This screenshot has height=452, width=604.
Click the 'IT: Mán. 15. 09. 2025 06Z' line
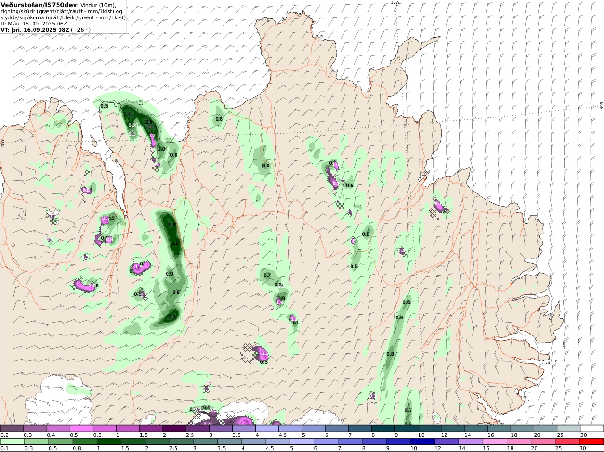(34, 23)
